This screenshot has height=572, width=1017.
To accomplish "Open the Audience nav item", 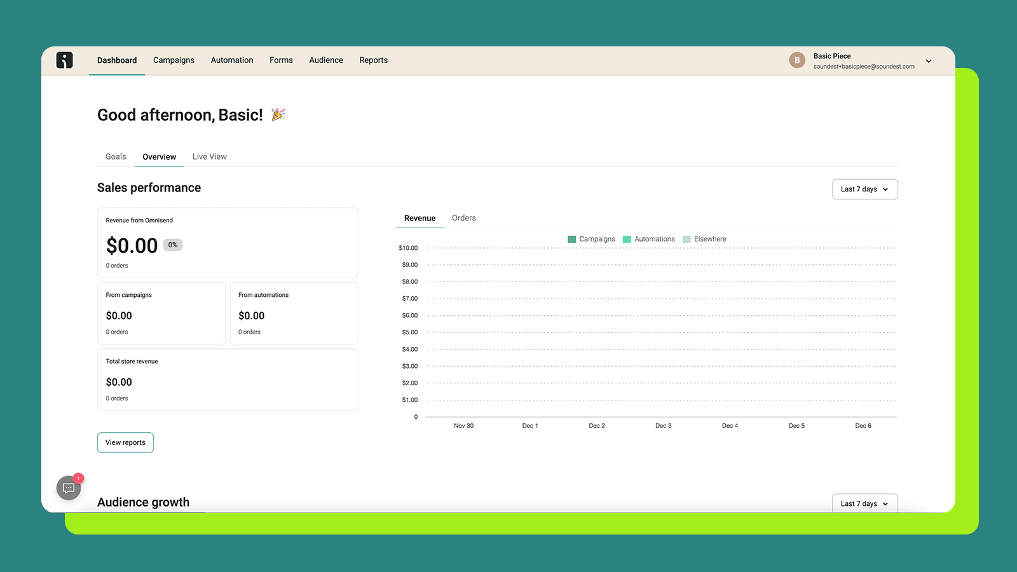I will point(326,60).
